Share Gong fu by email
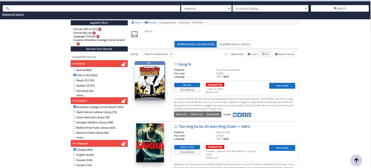Viewport: 371px width, 168px height. click(x=235, y=115)
